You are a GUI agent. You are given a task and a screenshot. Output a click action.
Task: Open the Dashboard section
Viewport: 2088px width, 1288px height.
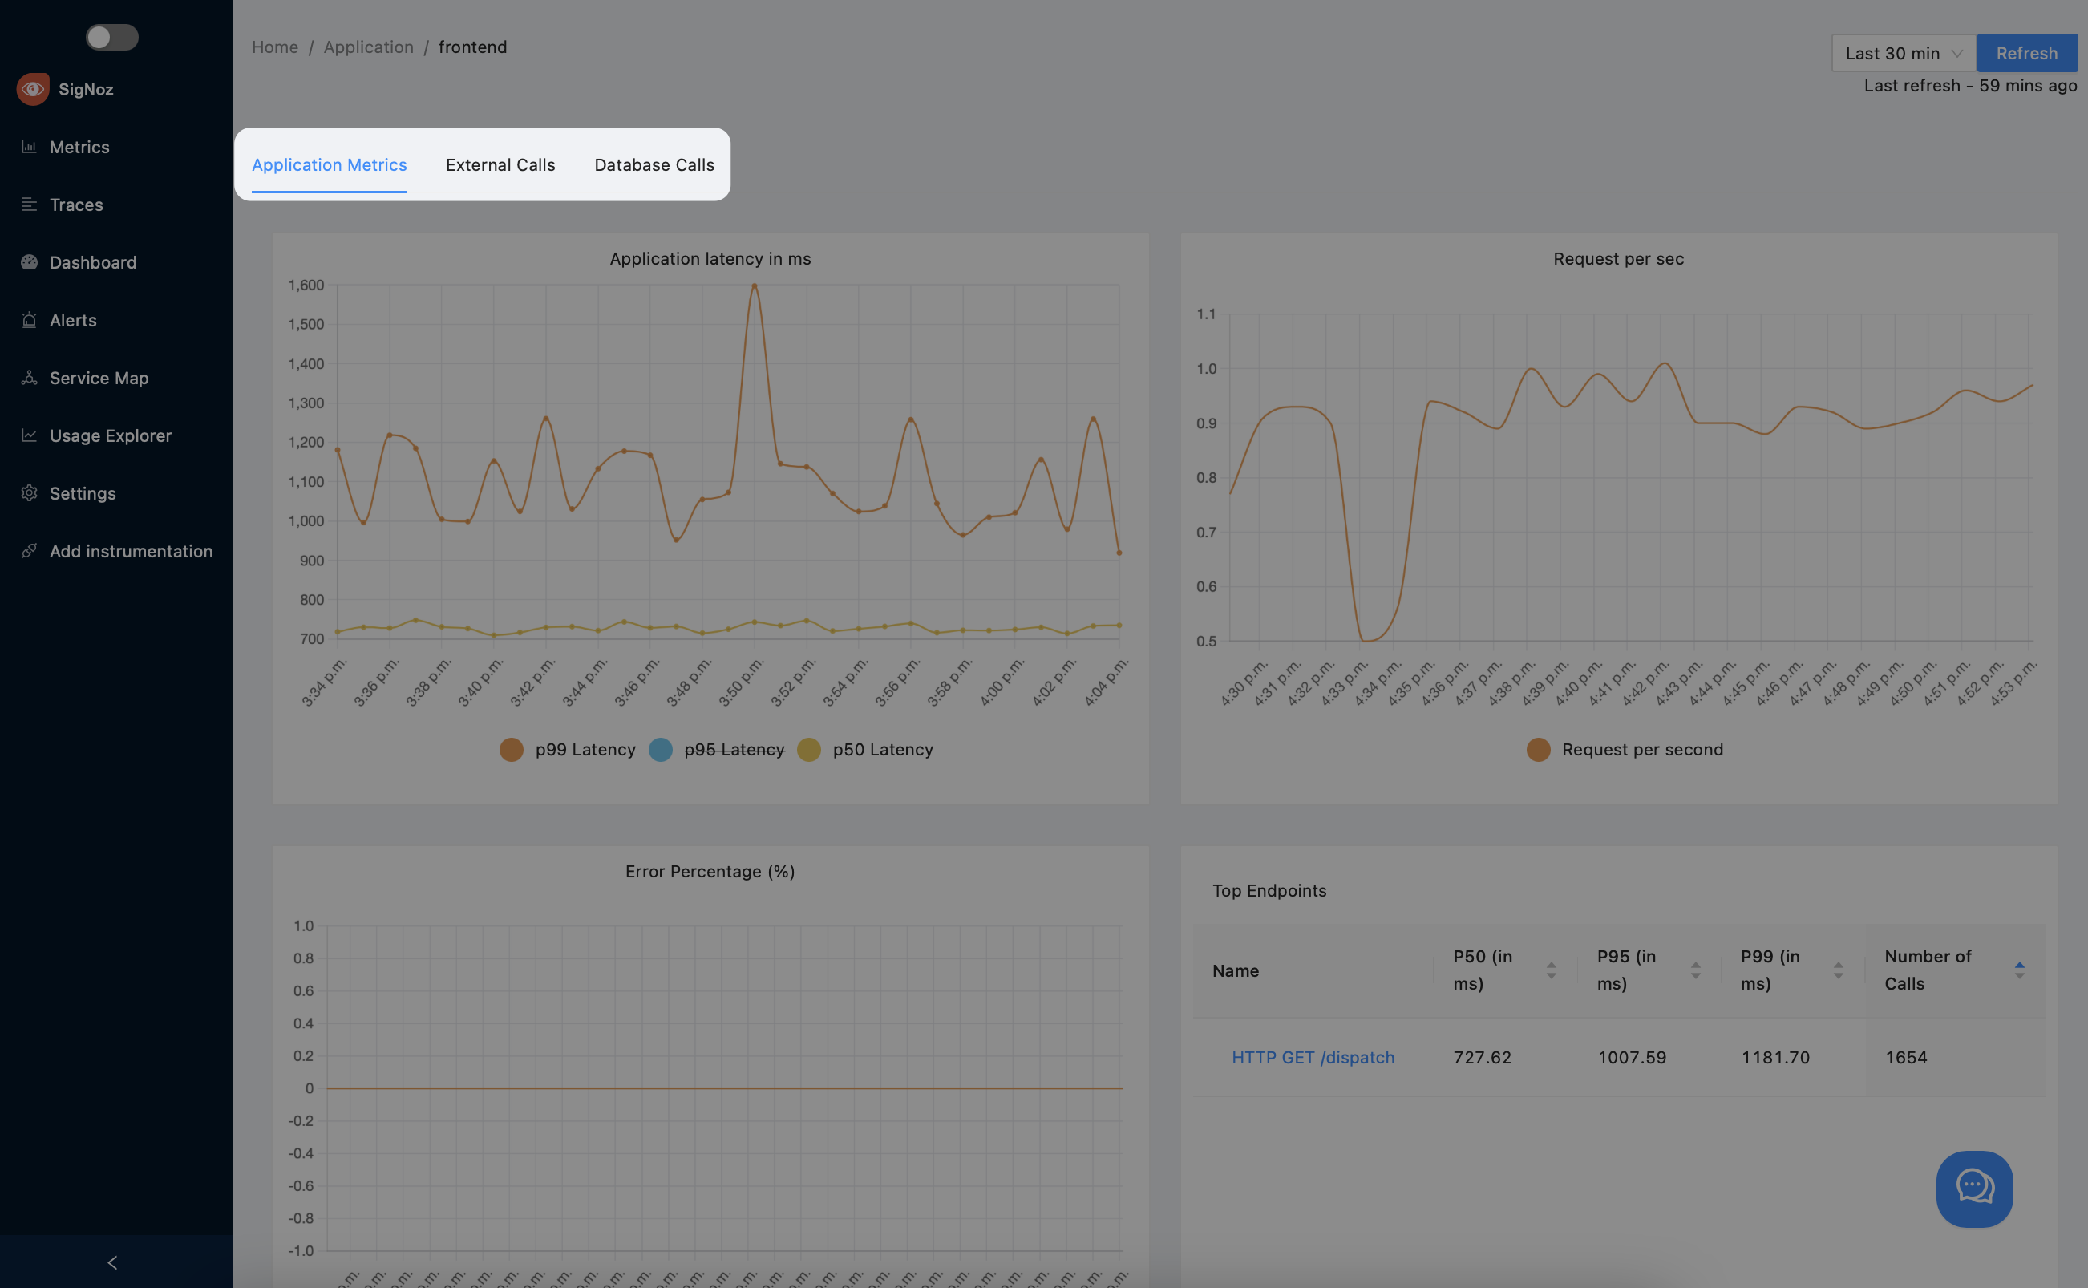[x=92, y=261]
